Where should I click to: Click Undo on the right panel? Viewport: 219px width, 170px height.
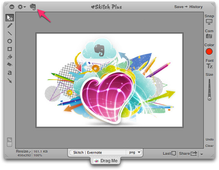pyautogui.click(x=209, y=140)
